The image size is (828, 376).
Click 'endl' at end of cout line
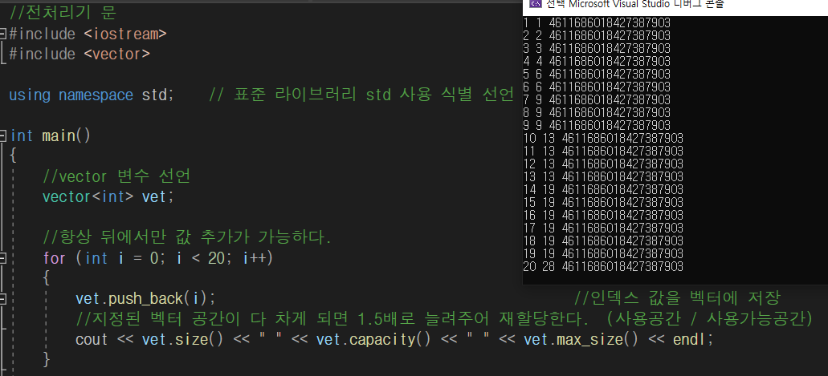point(689,340)
